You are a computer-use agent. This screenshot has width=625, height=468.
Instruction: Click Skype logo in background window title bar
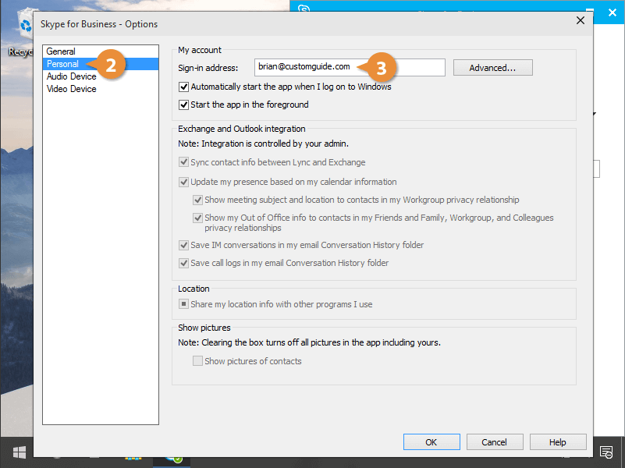point(303,9)
